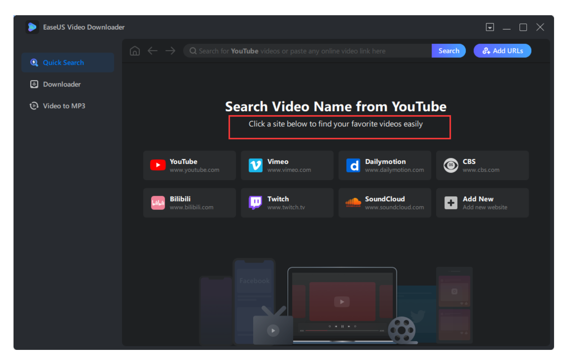
Task: Open the www.bilibili.com site link
Action: 191,207
